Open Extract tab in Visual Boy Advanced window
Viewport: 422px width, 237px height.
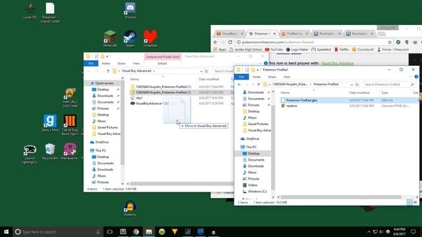[x=162, y=63]
